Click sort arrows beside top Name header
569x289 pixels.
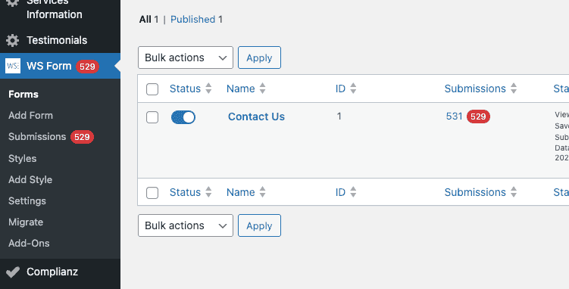coord(262,89)
